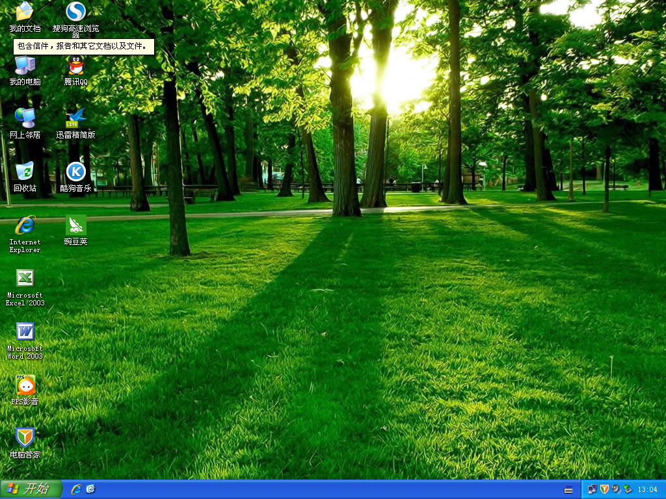
Task: Click the taskbar clock showing 13:04
Action: pyautogui.click(x=647, y=490)
